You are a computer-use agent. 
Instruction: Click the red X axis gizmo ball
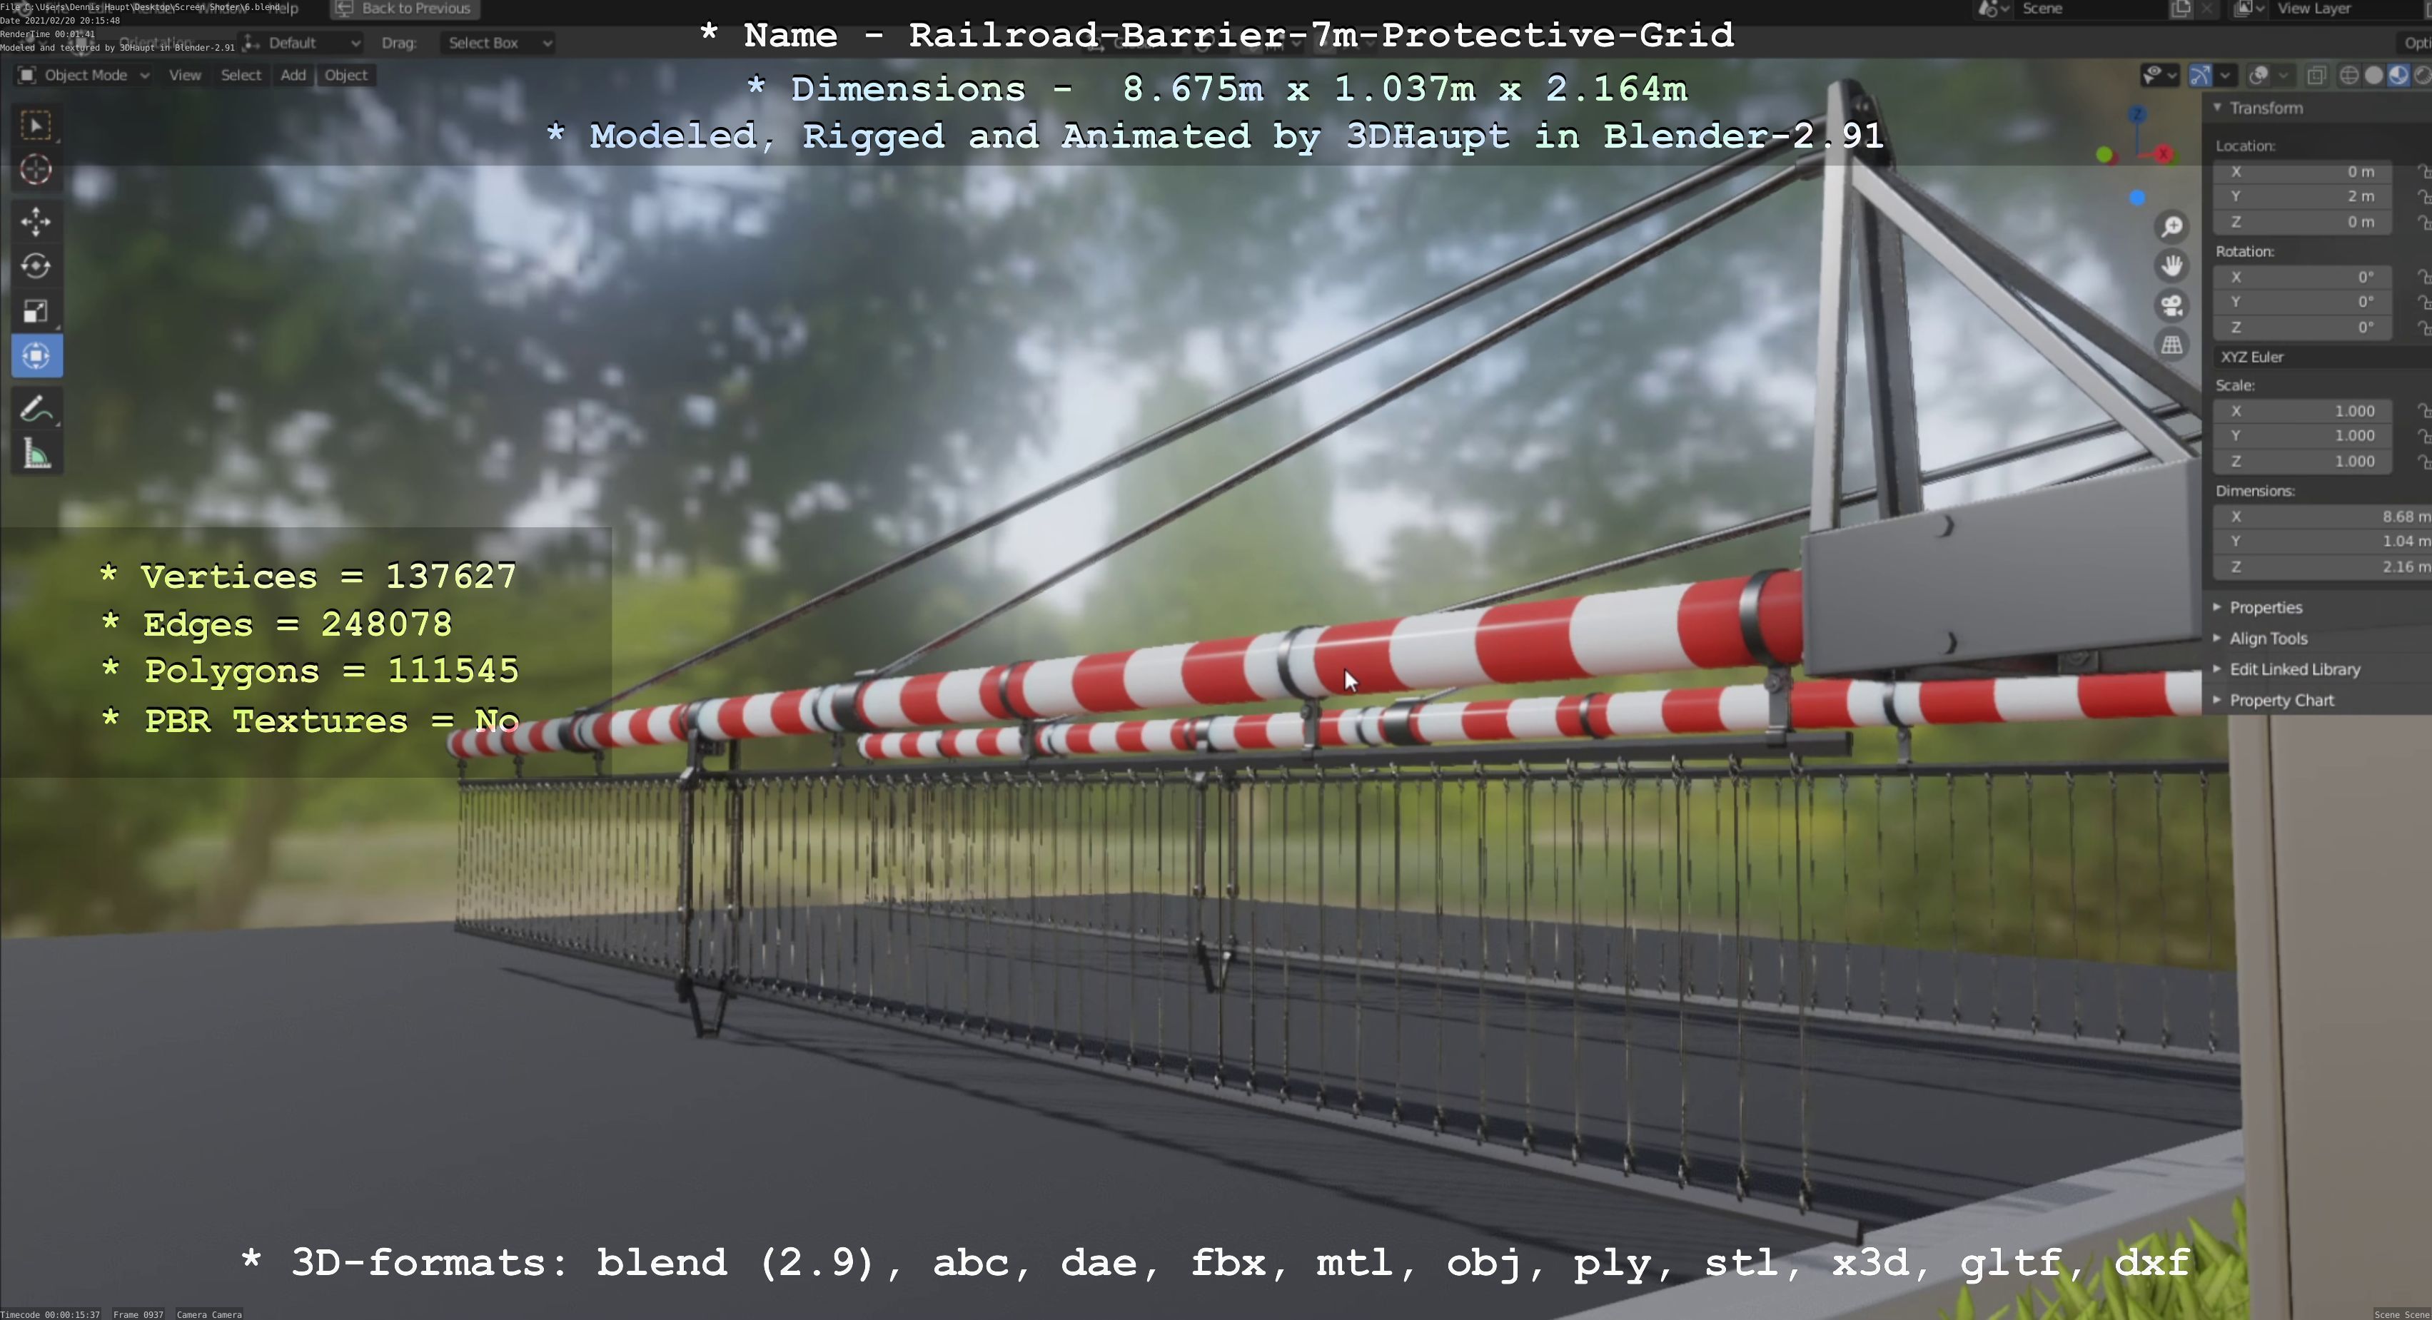pyautogui.click(x=2163, y=154)
